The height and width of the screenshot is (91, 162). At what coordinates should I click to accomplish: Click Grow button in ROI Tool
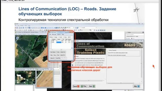click(55, 55)
